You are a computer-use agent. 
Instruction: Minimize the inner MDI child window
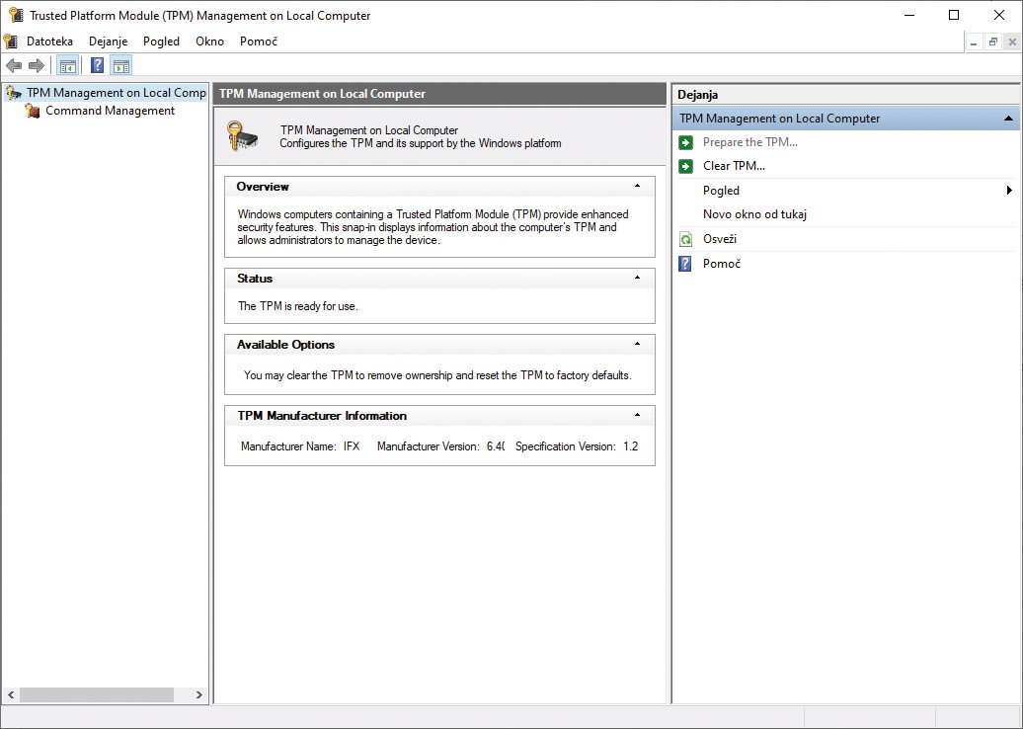click(974, 42)
